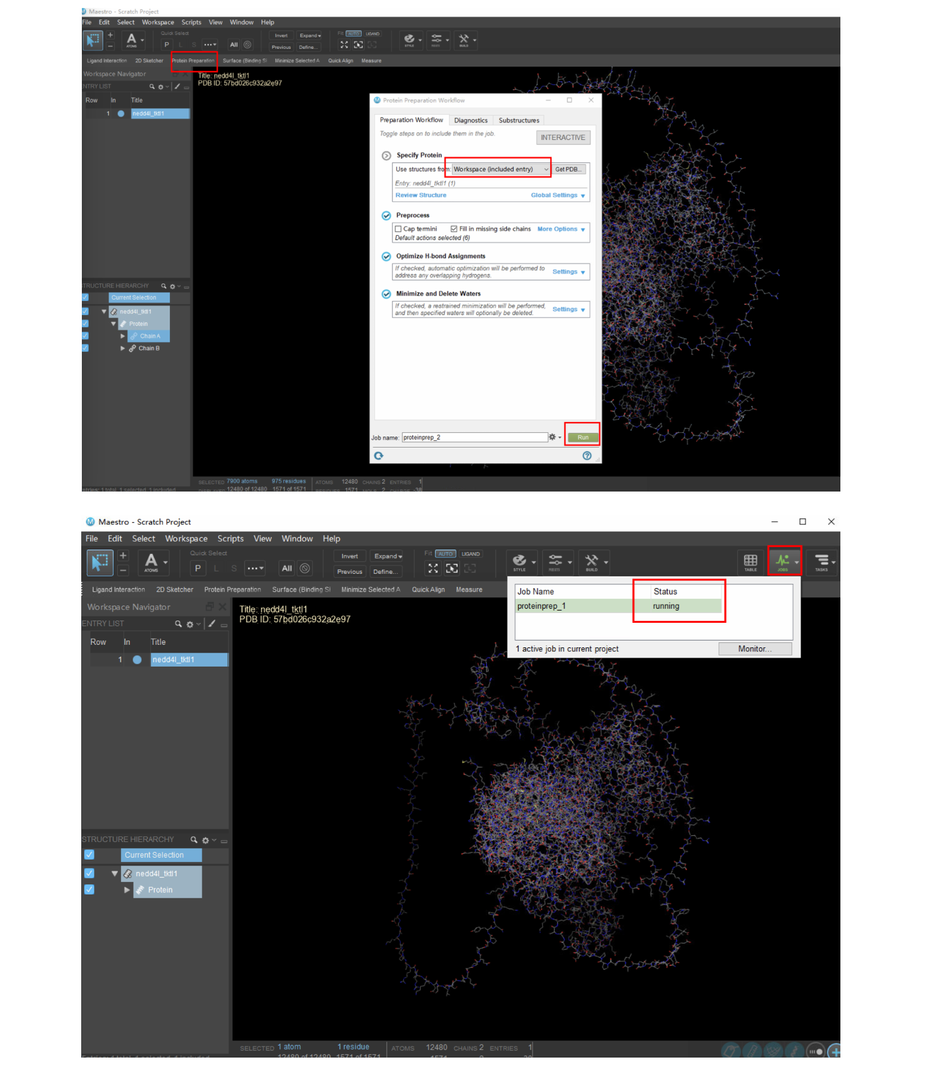Expand Chain B node in upper window hierarchy
The width and height of the screenshot is (943, 1071).
tap(123, 348)
